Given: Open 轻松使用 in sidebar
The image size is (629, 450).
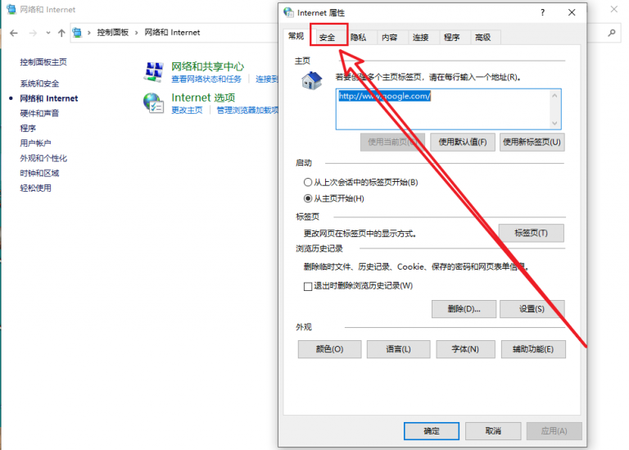Looking at the screenshot, I should click(35, 188).
